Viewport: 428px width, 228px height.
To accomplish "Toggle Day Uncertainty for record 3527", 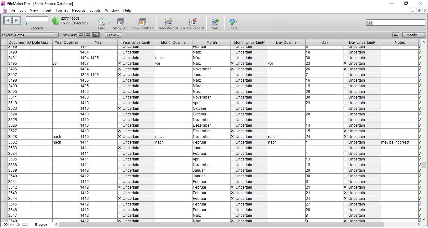I will click(x=345, y=131).
